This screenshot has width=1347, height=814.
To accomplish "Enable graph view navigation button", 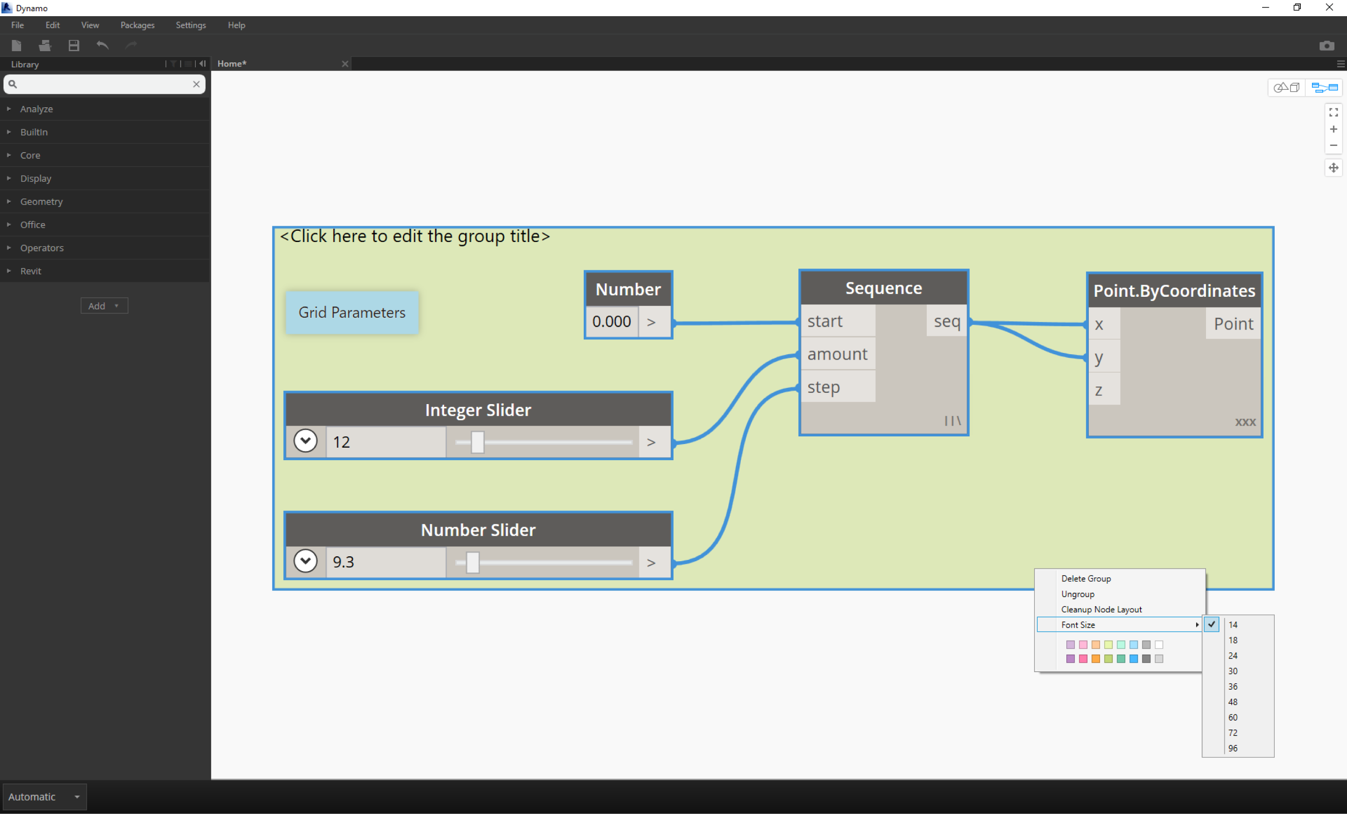I will [1324, 88].
